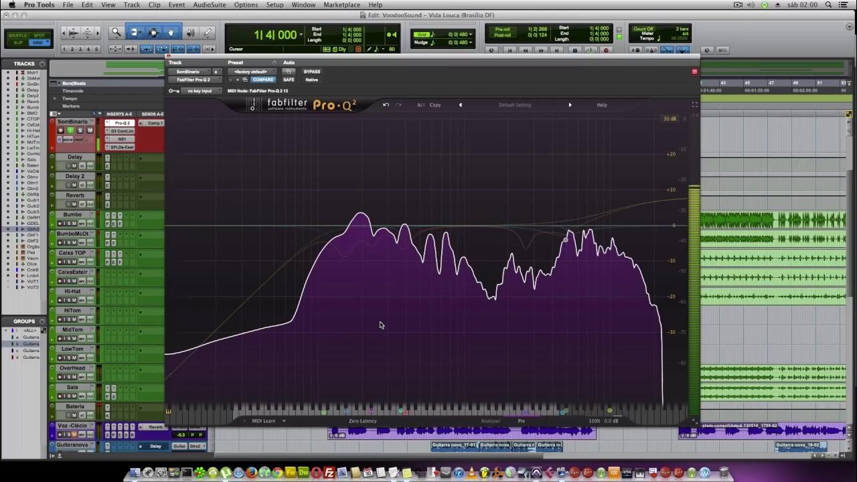This screenshot has width=857, height=482.
Task: Select the Grabber hand tool
Action: pyautogui.click(x=171, y=32)
